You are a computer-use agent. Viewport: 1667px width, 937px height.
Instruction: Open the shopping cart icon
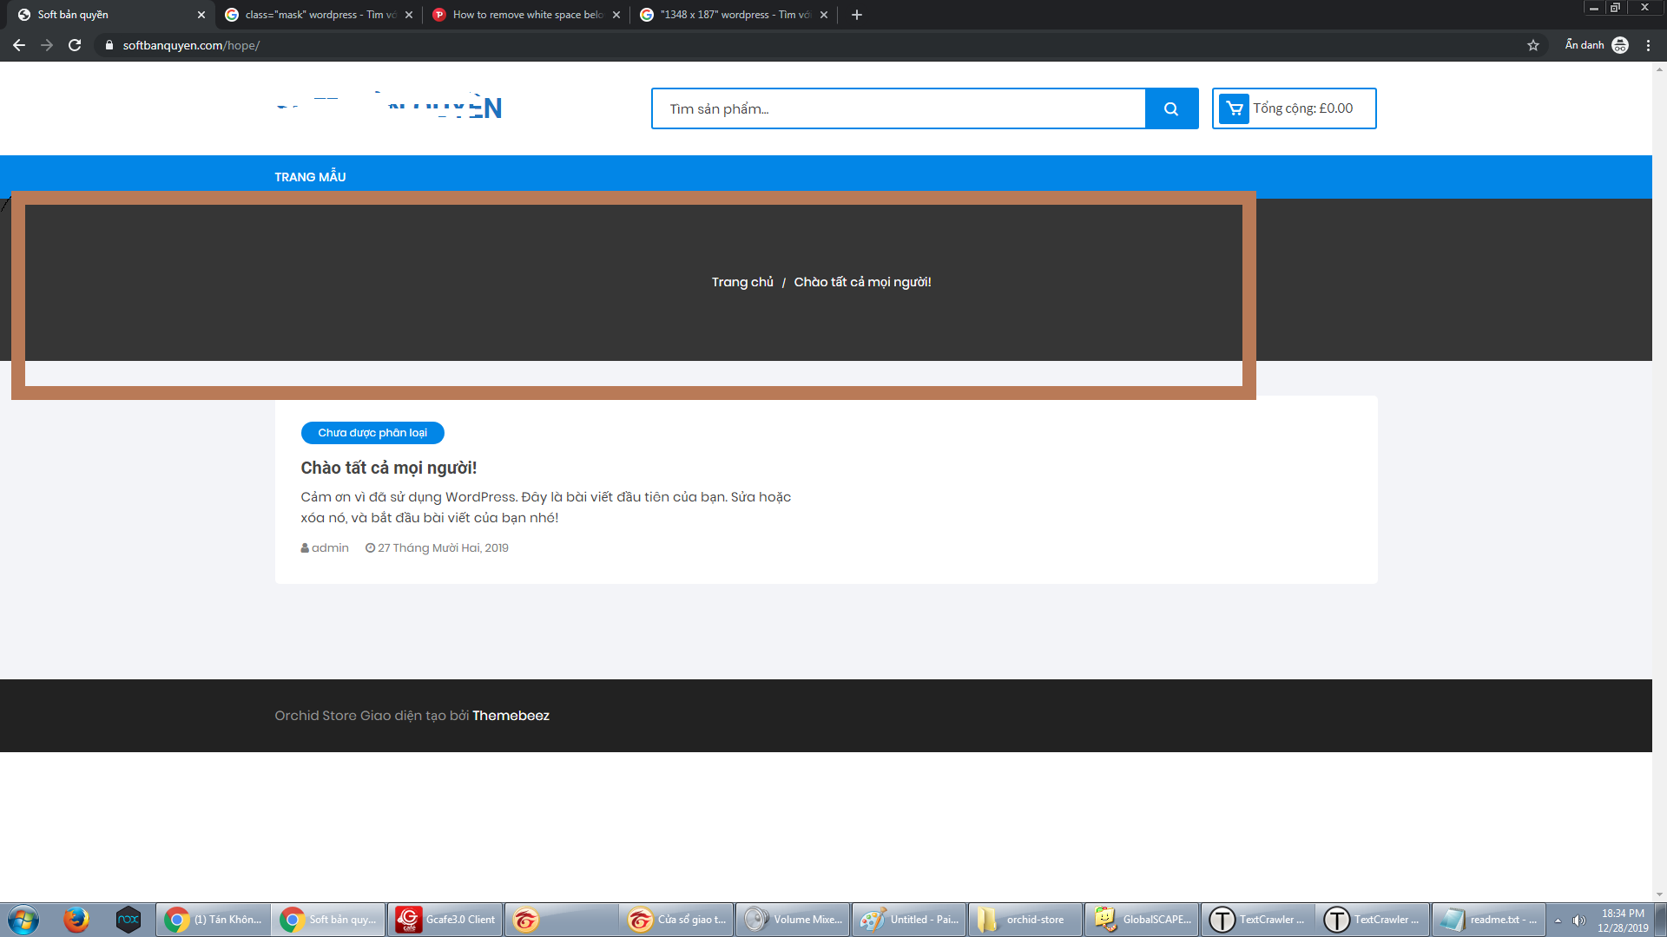tap(1234, 108)
